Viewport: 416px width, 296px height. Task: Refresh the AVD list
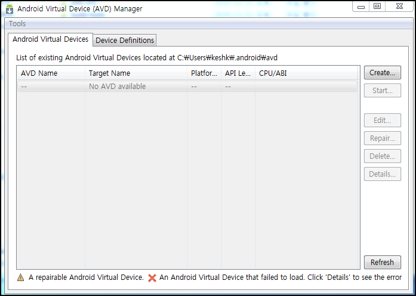pyautogui.click(x=383, y=262)
